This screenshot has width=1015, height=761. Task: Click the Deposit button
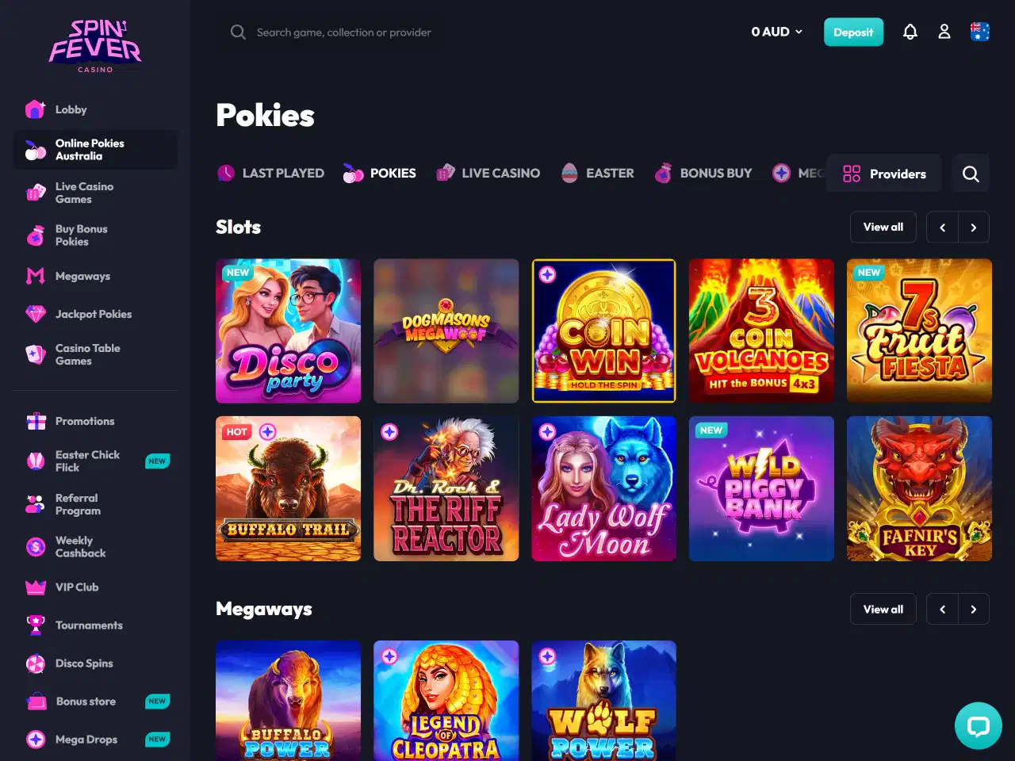point(853,32)
